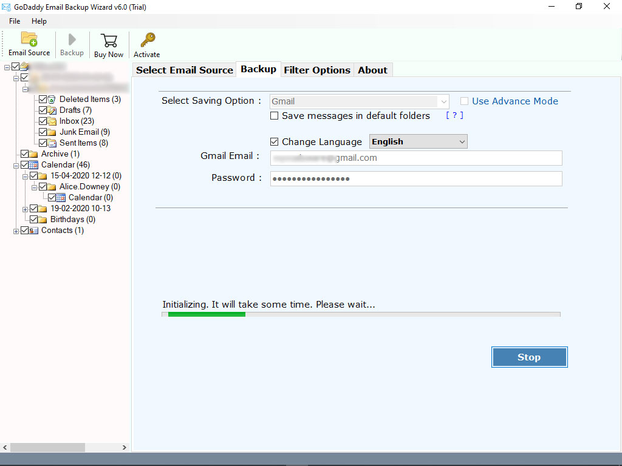Click the tree scroll left arrow

[5, 447]
